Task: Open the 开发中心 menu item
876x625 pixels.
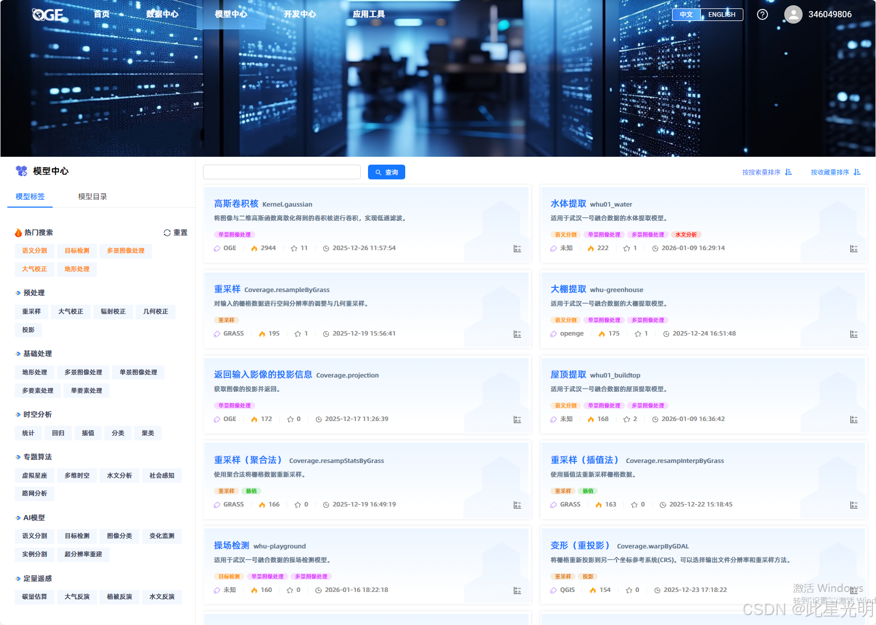Action: point(300,14)
